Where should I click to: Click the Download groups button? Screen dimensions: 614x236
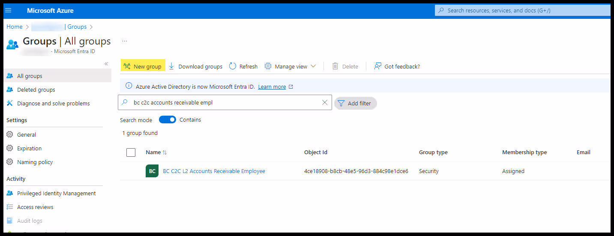[x=195, y=66]
